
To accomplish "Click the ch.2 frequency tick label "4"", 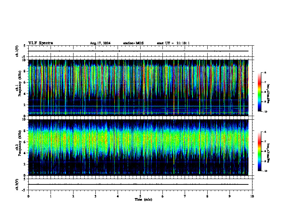I will pos(25,153).
